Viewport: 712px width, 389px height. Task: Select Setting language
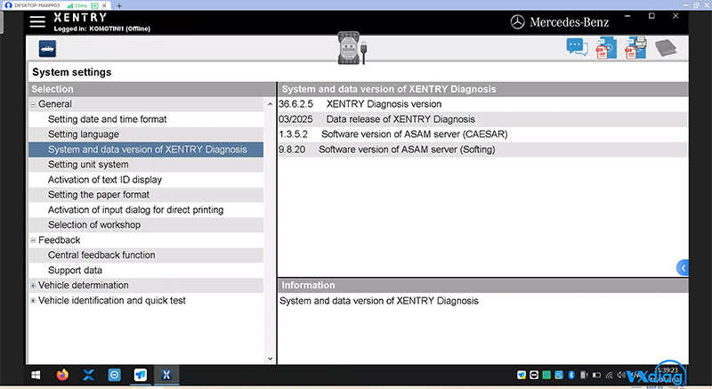(146, 134)
